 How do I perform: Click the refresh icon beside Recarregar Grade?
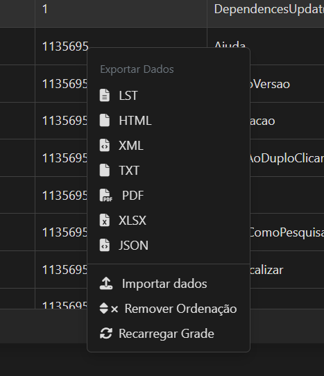[105, 333]
